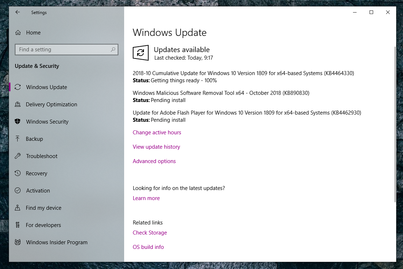Viewport: 403px width, 269px height.
Task: Open Advanced options link
Action: tap(154, 161)
